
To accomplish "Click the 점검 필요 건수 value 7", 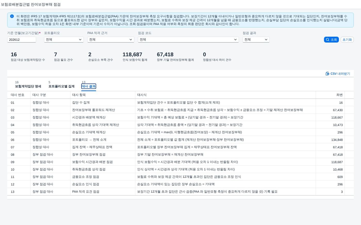I will (x=55, y=55).
